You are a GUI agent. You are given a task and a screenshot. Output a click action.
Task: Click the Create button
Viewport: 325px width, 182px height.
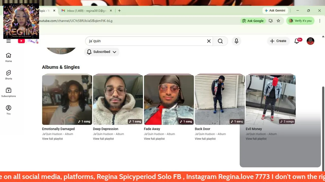tap(278, 41)
